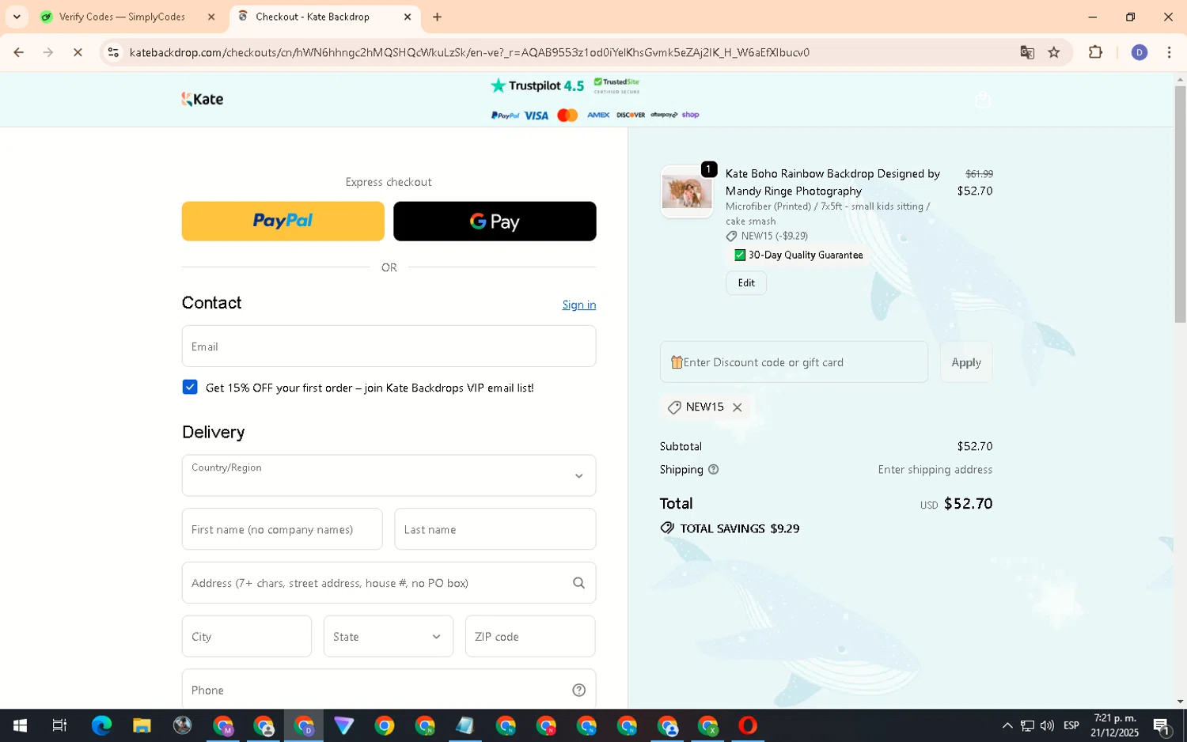Open the State dropdown
This screenshot has width=1187, height=742.
coord(388,636)
